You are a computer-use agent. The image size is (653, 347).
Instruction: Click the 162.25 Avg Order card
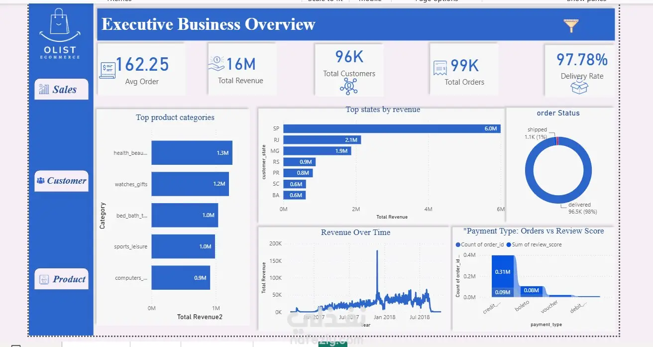tap(141, 69)
